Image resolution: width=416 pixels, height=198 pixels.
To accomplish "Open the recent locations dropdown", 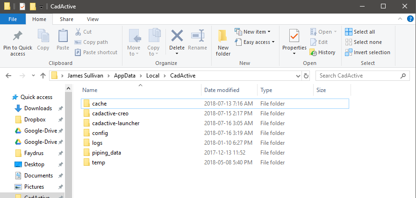I will [33, 76].
